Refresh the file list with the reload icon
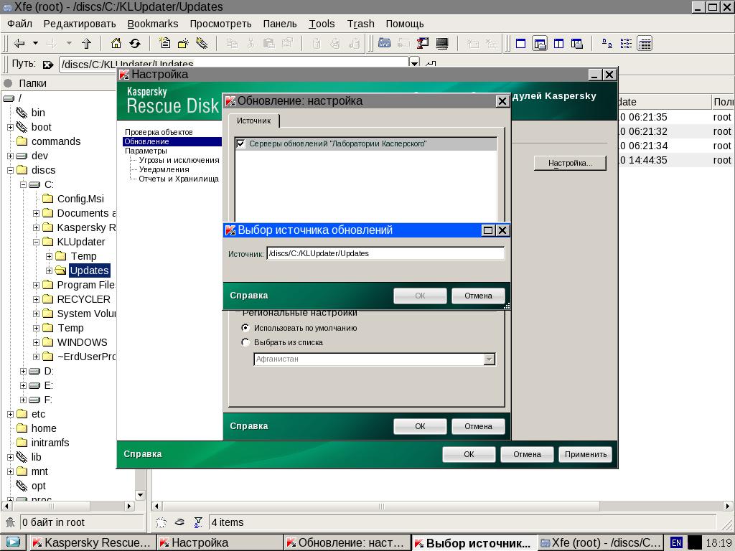 134,44
